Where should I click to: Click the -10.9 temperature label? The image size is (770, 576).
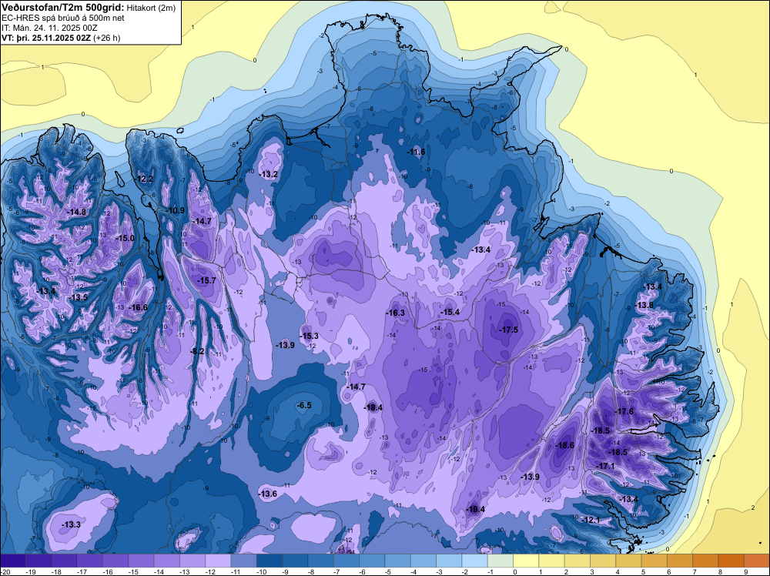point(176,211)
